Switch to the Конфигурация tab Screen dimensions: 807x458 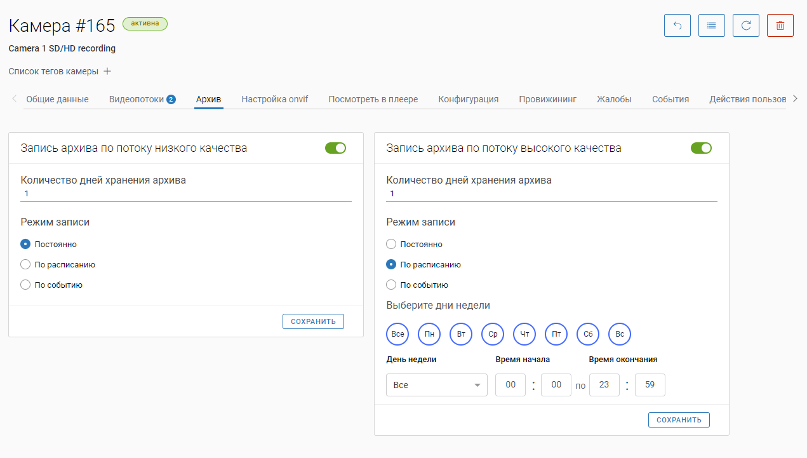(468, 99)
